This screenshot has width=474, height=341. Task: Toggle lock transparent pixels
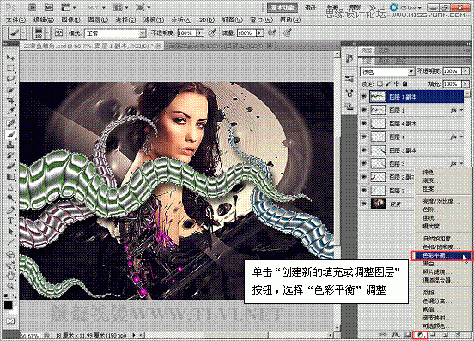click(x=380, y=83)
